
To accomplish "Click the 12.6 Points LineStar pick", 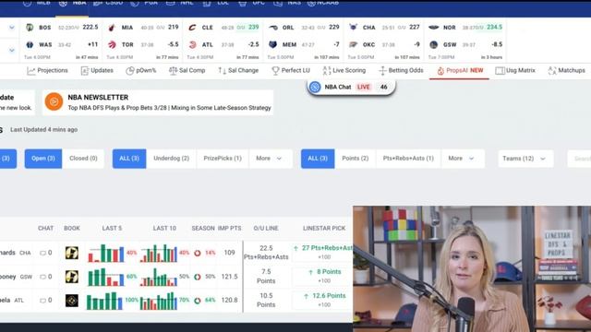I will click(324, 300).
